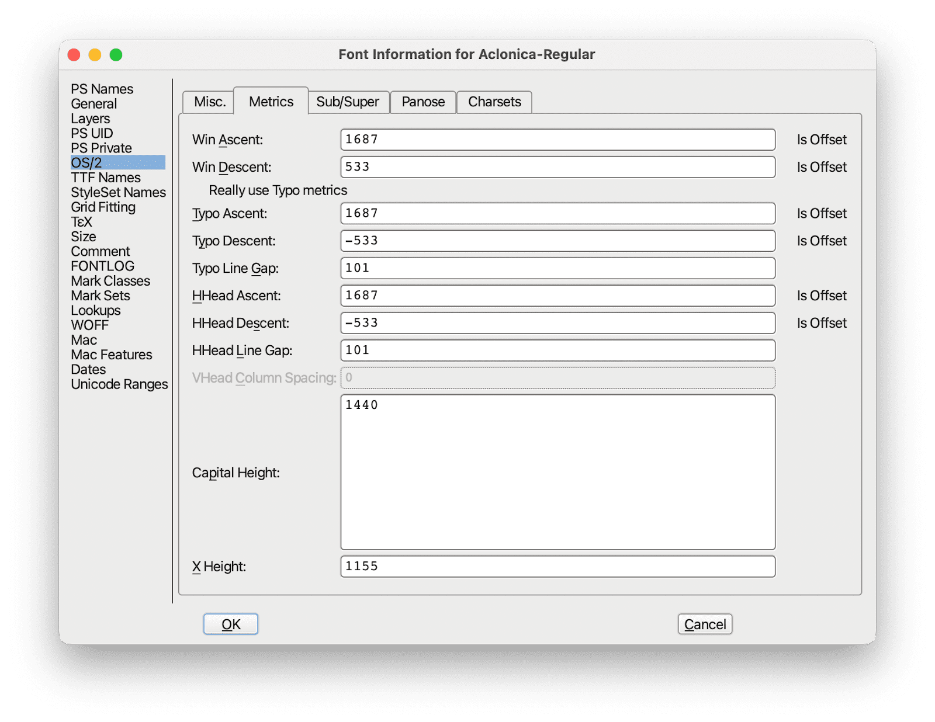Open the TTF Names section
935x722 pixels.
tap(105, 177)
